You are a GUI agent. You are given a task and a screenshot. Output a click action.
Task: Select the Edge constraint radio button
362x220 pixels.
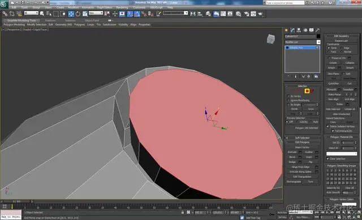342,48
